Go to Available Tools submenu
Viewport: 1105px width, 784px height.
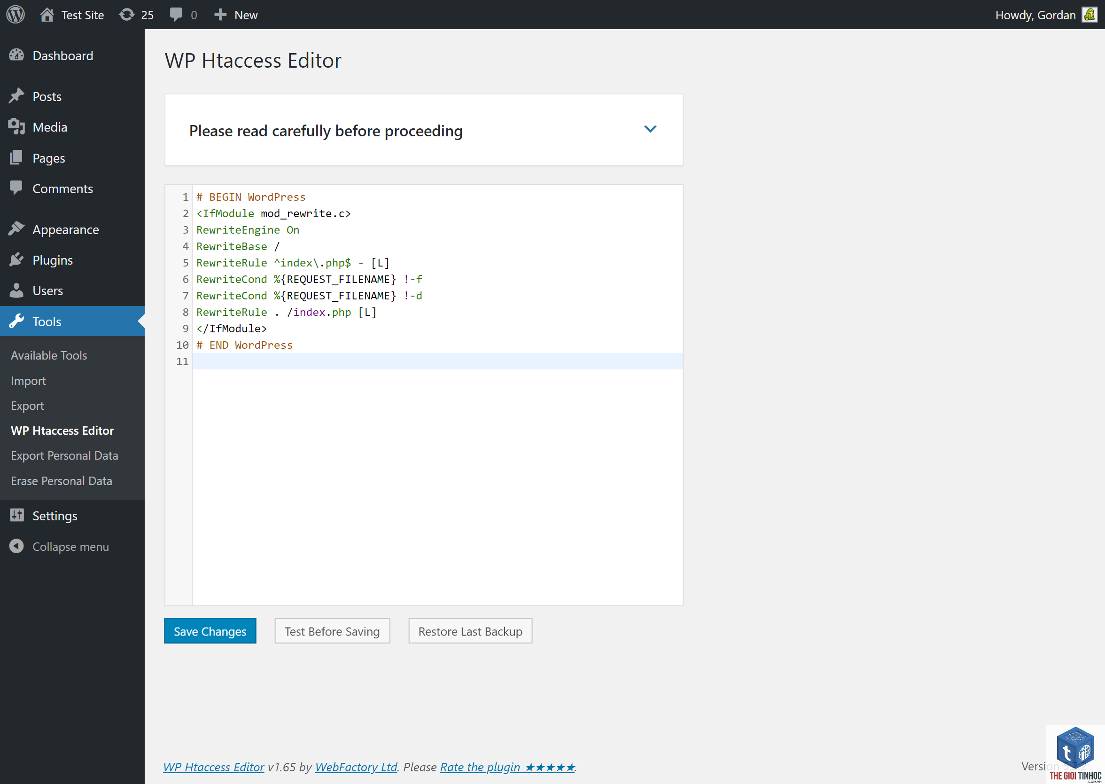49,355
